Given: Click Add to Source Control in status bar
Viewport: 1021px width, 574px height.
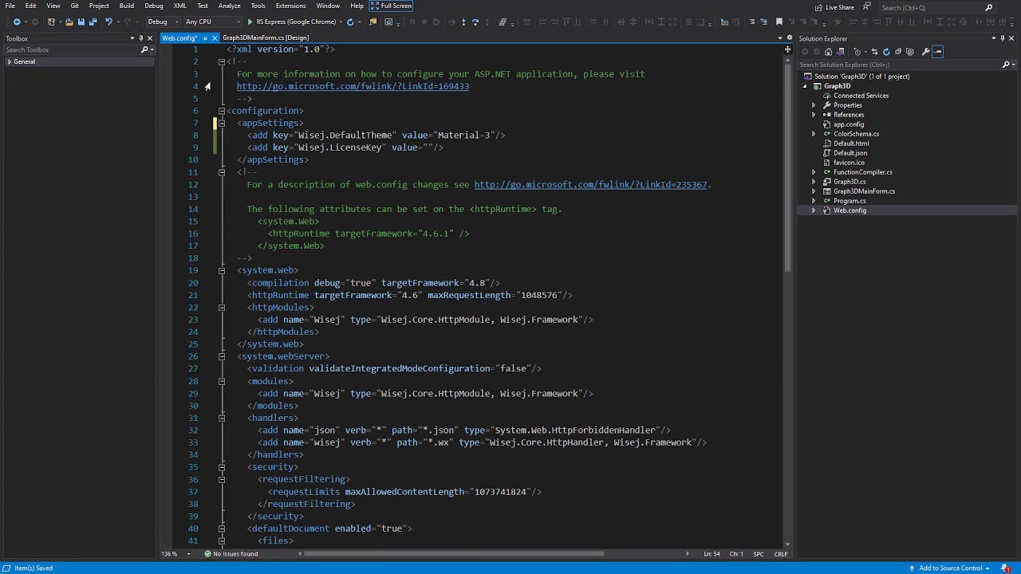Looking at the screenshot, I should tap(950, 568).
